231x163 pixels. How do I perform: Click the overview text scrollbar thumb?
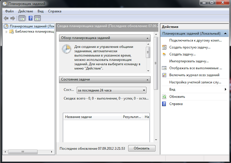pyautogui.click(x=148, y=52)
